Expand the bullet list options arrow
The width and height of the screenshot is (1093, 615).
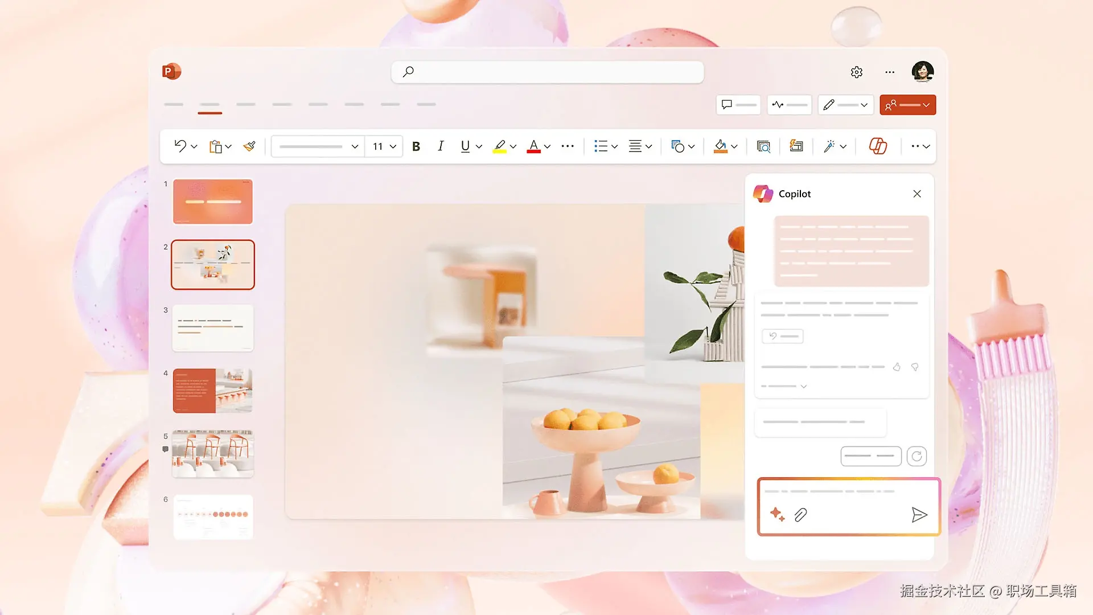(615, 146)
